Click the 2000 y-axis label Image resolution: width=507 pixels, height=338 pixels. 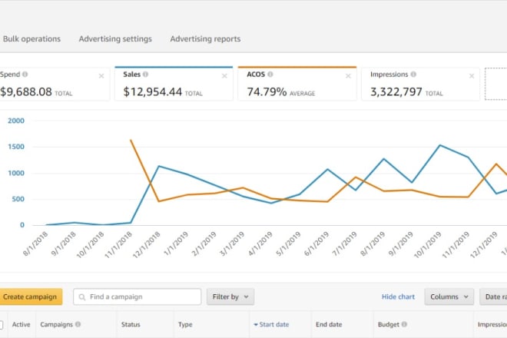[x=16, y=121]
